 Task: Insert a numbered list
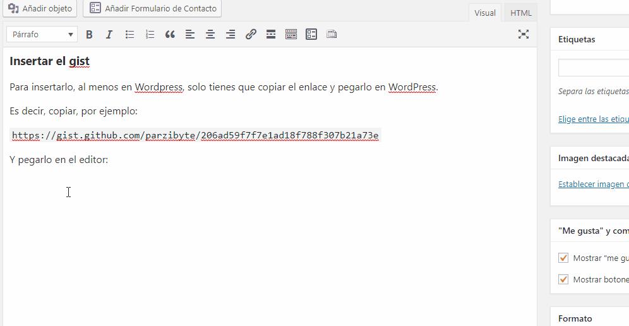click(150, 35)
